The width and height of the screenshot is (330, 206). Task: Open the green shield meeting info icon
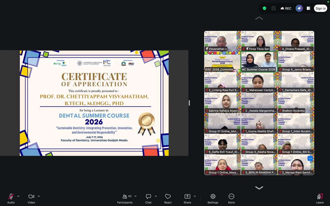(264, 8)
